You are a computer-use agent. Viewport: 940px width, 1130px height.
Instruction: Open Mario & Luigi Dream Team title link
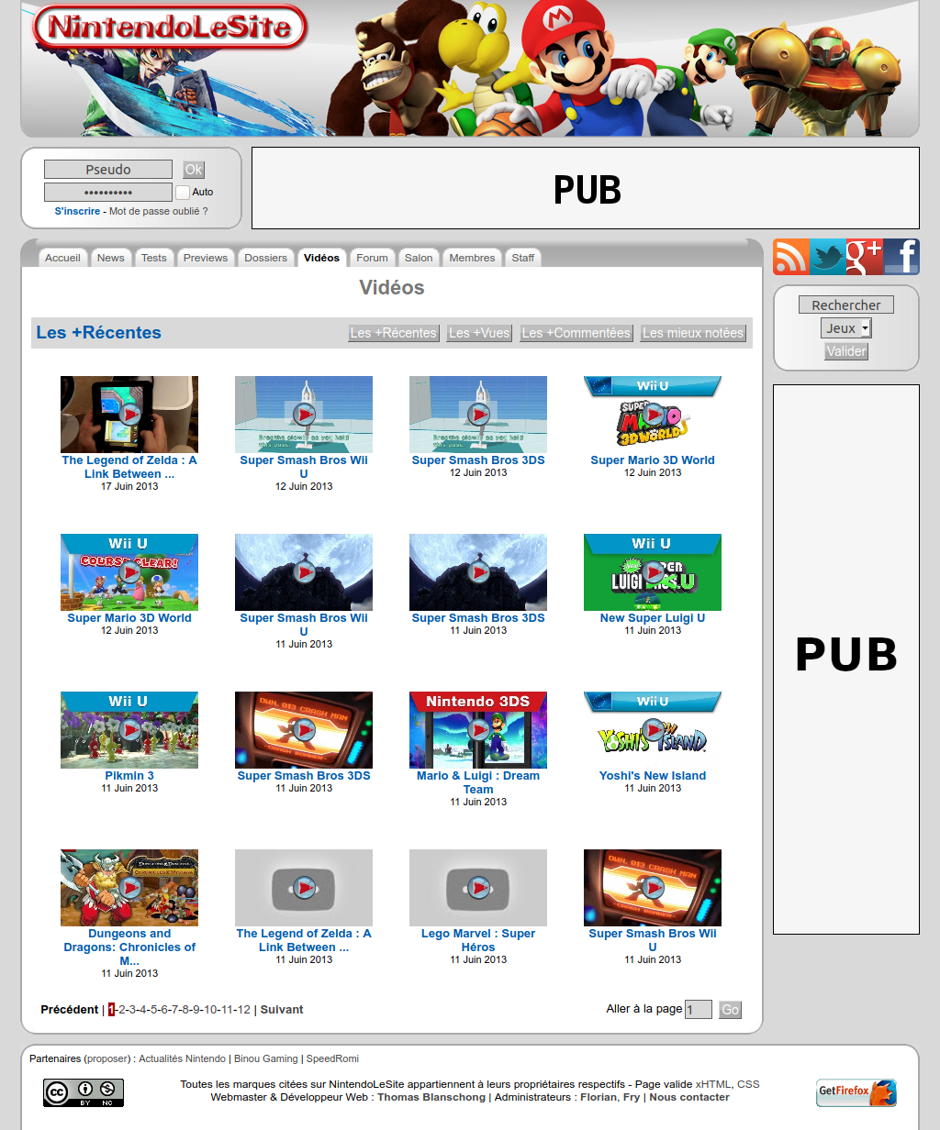pyautogui.click(x=478, y=782)
